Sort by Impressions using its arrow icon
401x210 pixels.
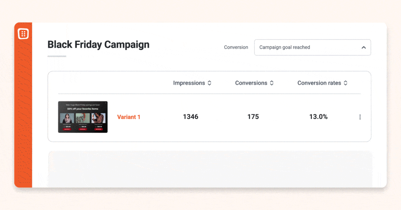(210, 83)
